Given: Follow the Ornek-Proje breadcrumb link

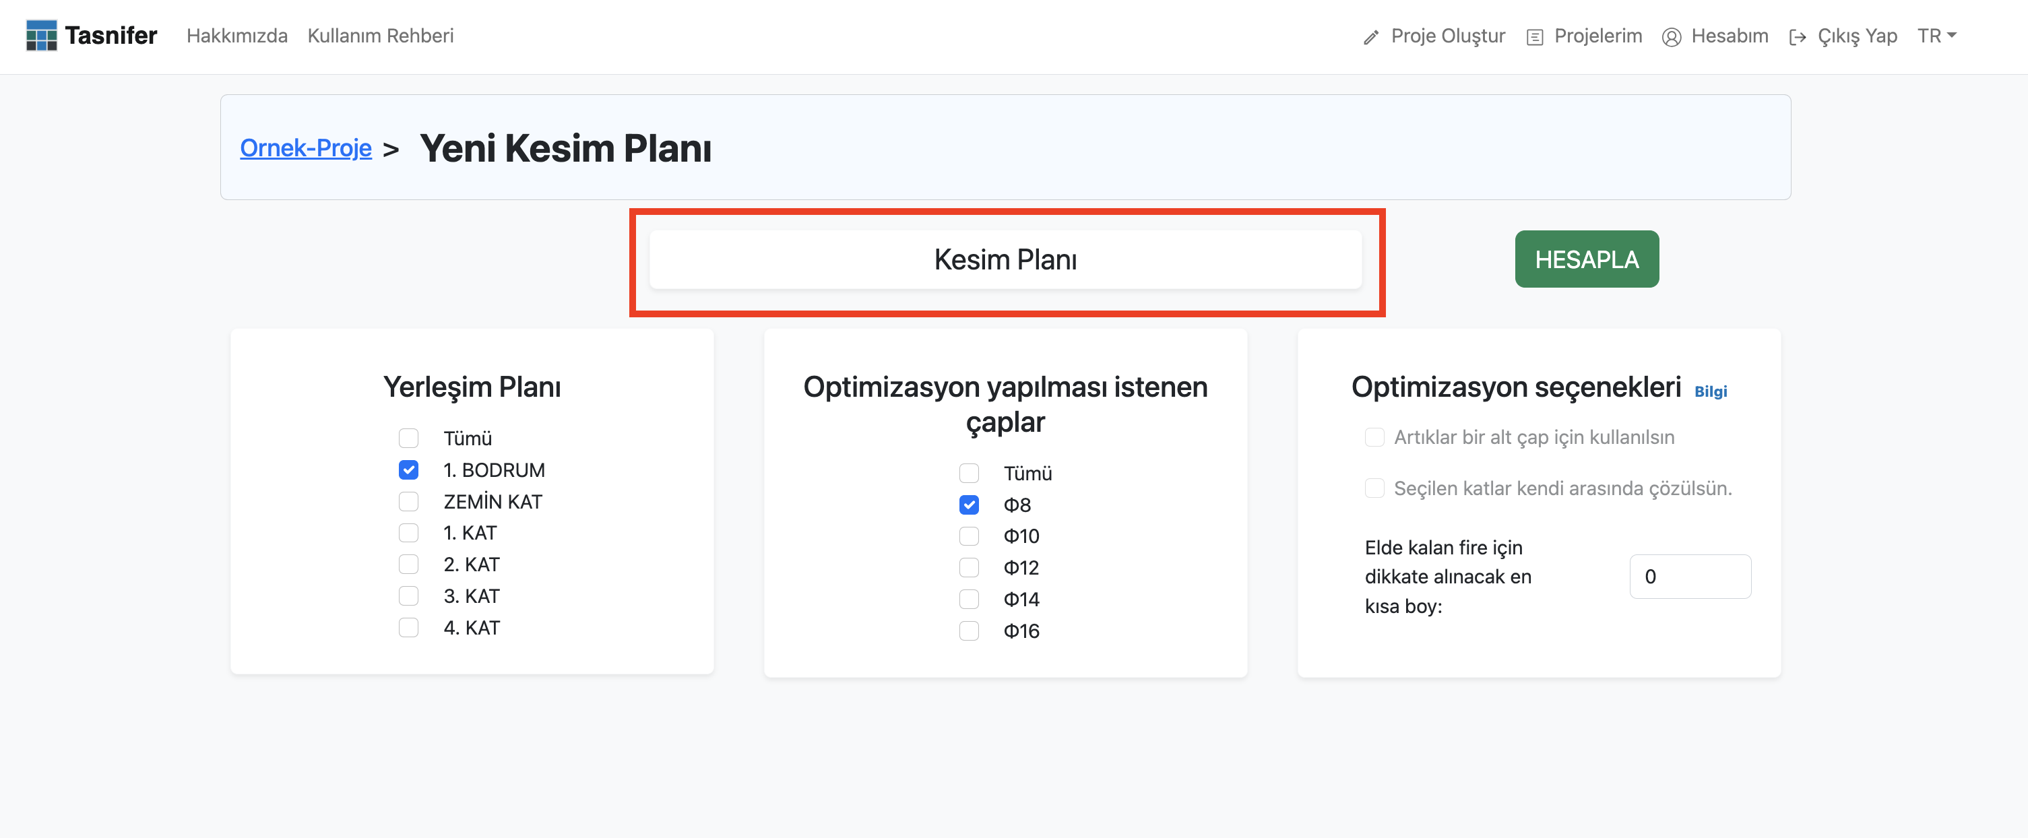Looking at the screenshot, I should tap(305, 148).
